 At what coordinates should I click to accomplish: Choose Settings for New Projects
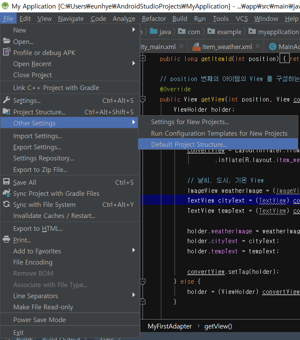218,122
